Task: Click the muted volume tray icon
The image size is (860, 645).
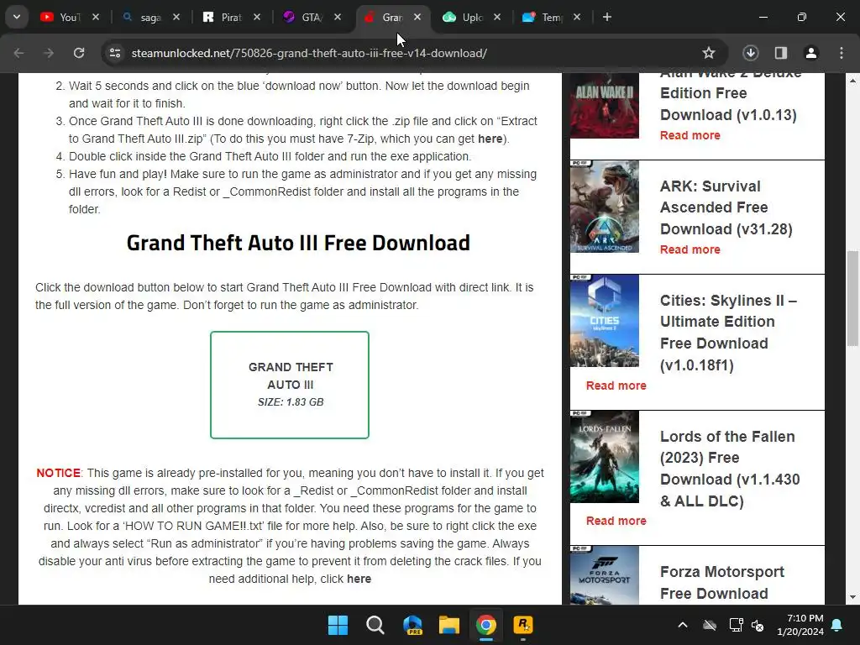Action: 758,625
